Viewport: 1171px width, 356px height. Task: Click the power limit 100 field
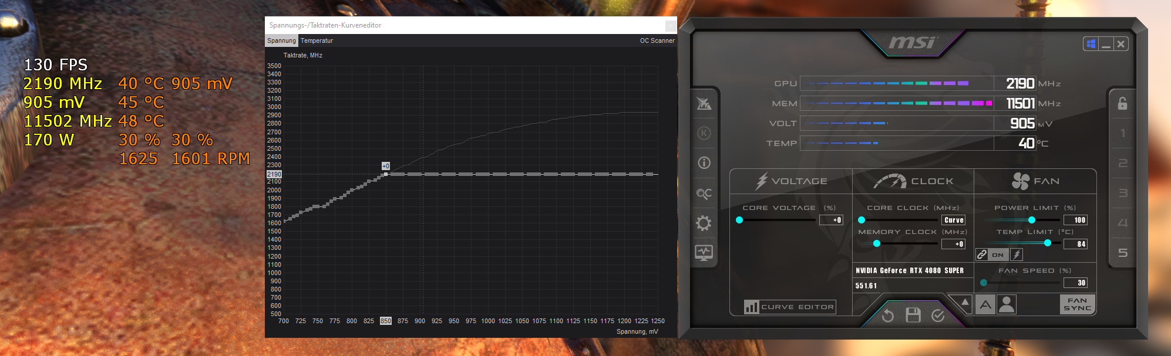click(1076, 220)
